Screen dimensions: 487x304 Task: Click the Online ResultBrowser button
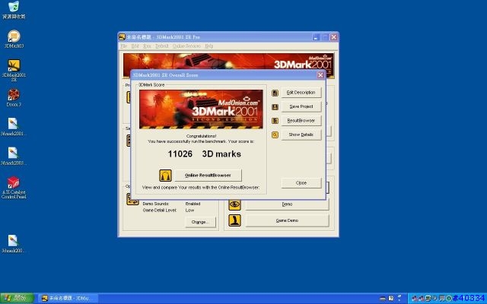click(x=208, y=176)
